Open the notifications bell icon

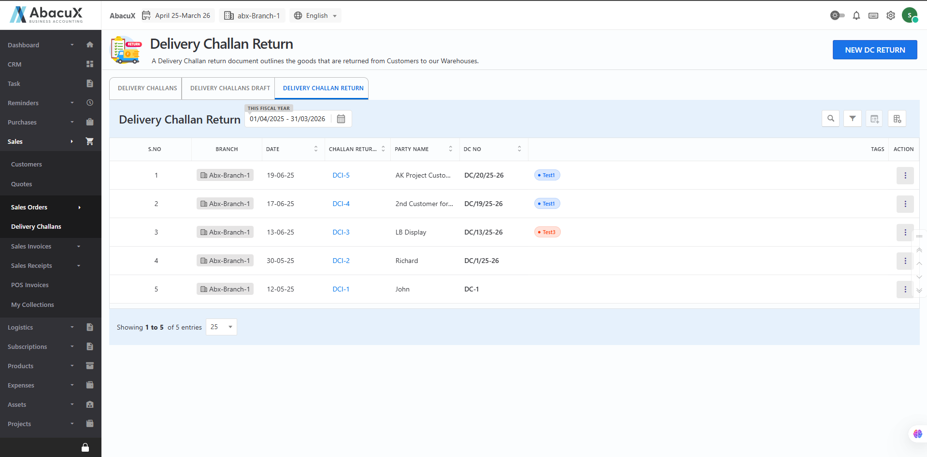point(856,15)
